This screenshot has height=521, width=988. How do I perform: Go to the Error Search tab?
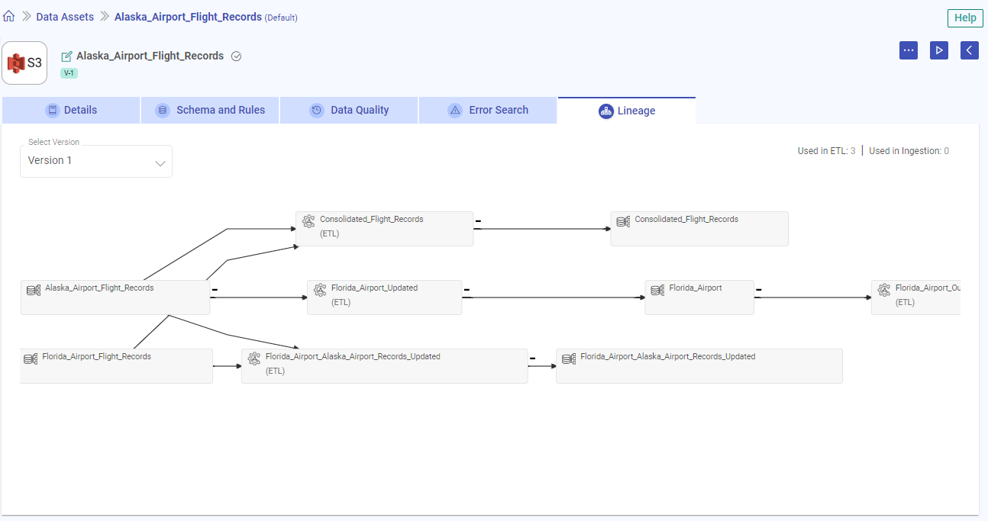point(488,110)
